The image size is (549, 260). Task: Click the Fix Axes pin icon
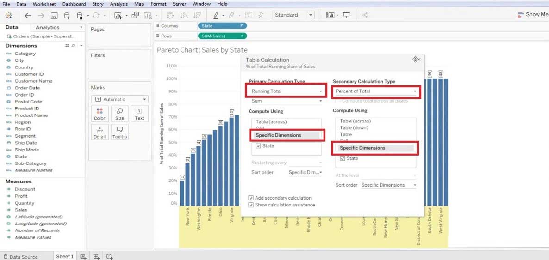(x=261, y=15)
